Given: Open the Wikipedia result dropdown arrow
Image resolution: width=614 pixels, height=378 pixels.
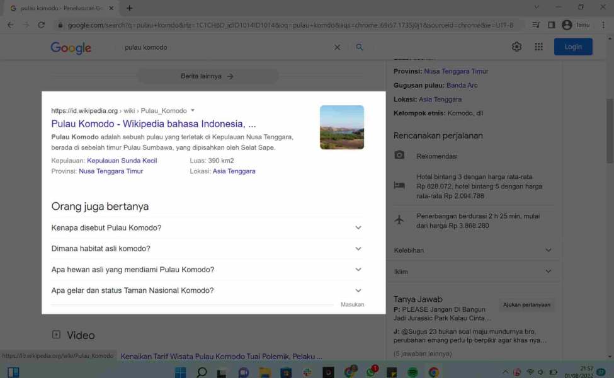Looking at the screenshot, I should point(193,110).
